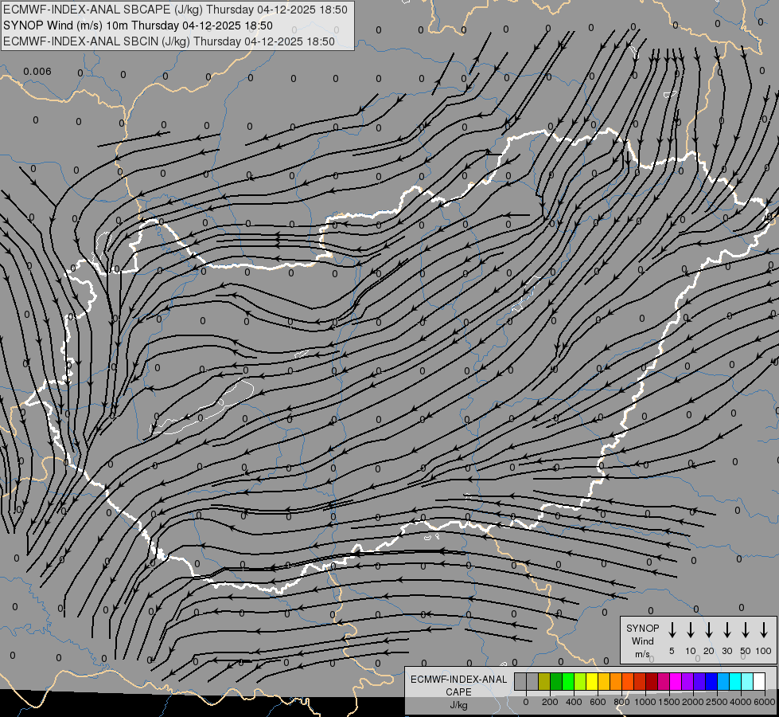Image resolution: width=779 pixels, height=717 pixels.
Task: Click the wind arrow above the 50 label
Action: pos(746,630)
